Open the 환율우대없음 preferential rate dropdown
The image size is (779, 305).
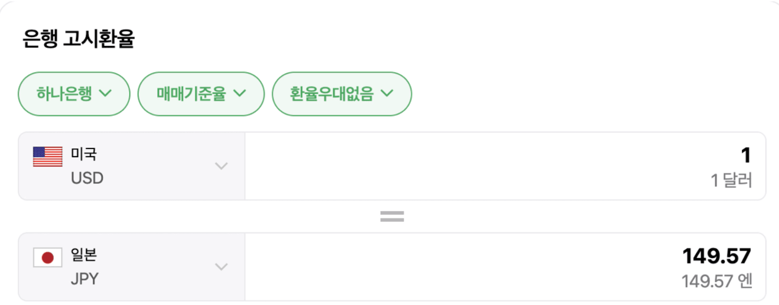(x=341, y=94)
